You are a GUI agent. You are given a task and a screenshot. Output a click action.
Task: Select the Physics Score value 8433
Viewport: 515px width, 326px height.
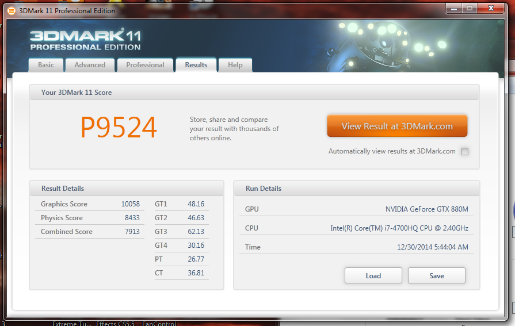tap(132, 218)
